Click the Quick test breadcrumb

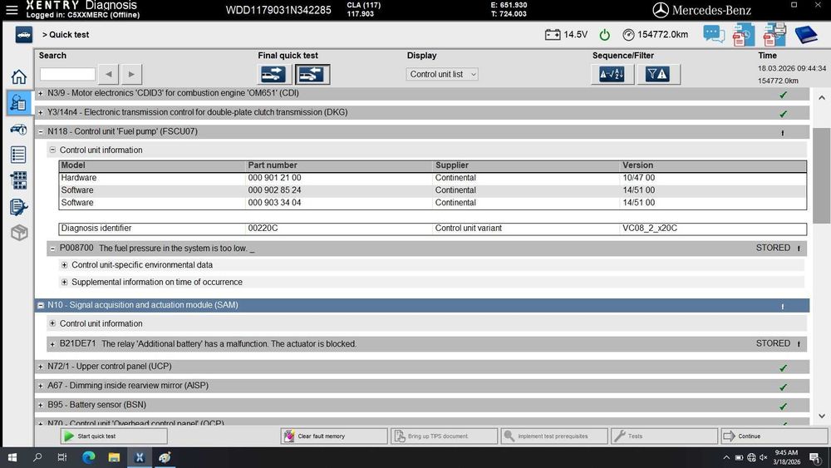(x=66, y=35)
